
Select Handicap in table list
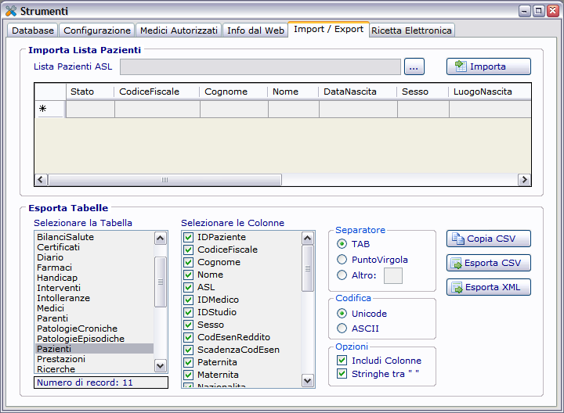point(94,278)
